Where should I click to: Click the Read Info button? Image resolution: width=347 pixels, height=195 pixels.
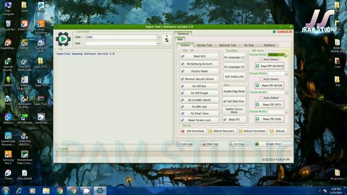pyautogui.click(x=200, y=56)
